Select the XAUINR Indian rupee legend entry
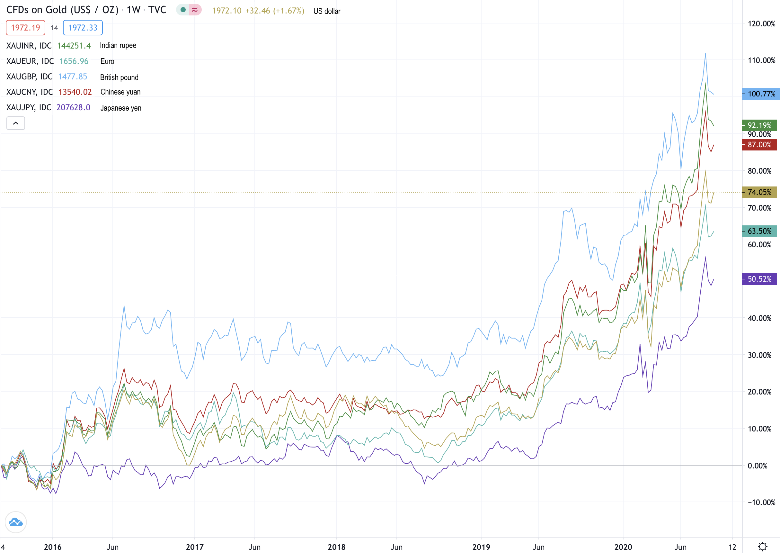780x553 pixels. click(x=29, y=46)
